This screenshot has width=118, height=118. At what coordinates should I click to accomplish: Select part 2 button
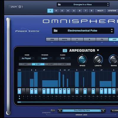(56, 11)
